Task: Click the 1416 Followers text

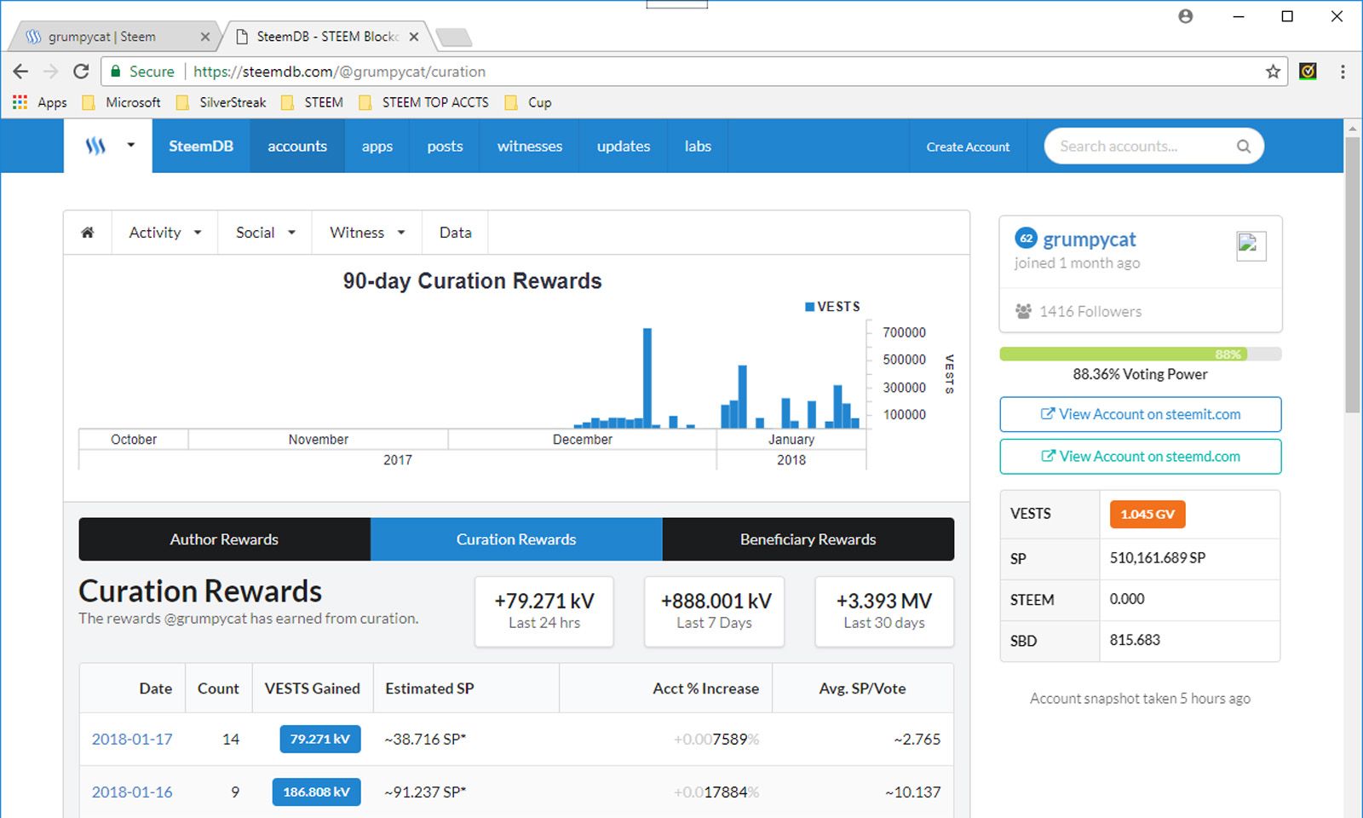Action: (1090, 312)
